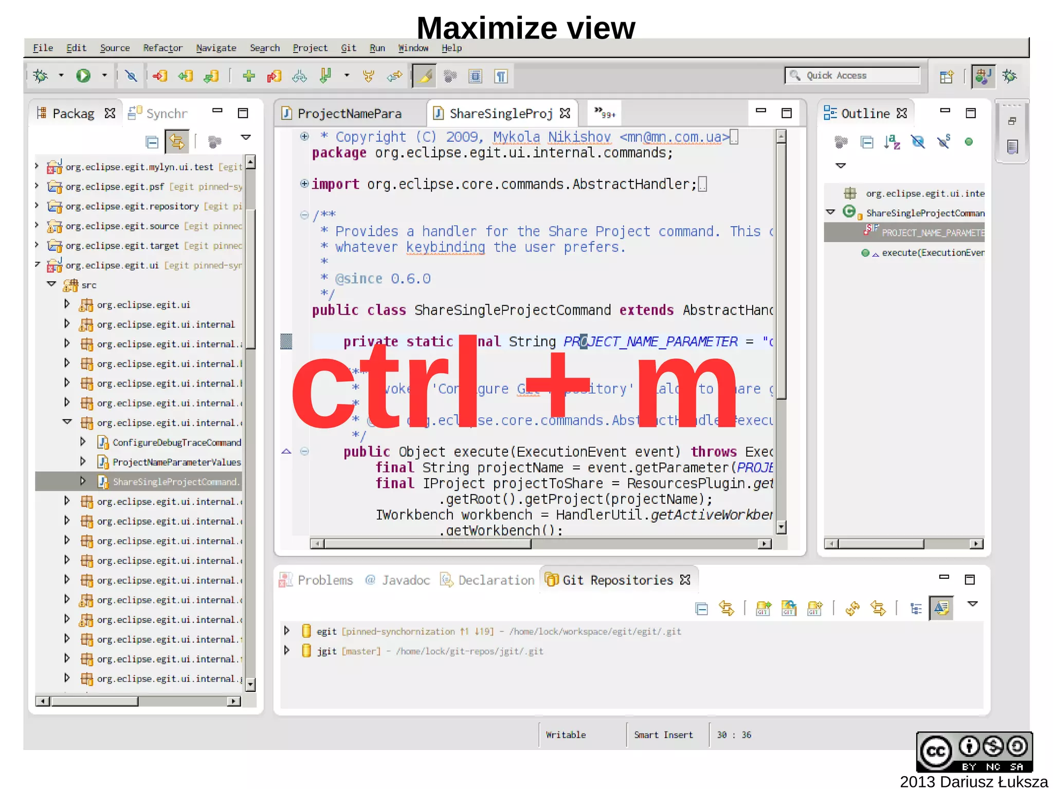Click Collapse All icon in Outline
This screenshot has width=1053, height=789.
(867, 142)
